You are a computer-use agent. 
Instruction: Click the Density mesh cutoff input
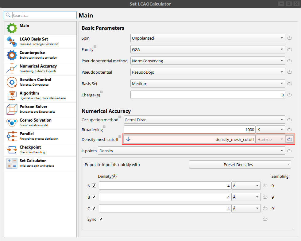[x=190, y=139]
